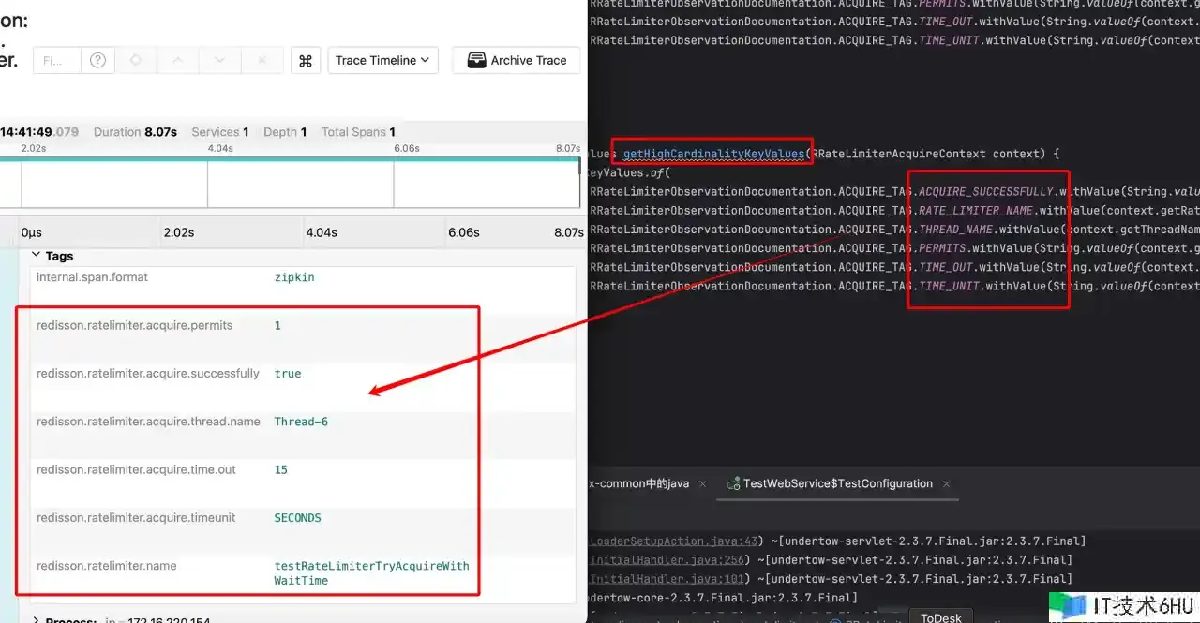Select the redisson.ratelimiter.acquire.permits tag key
The image size is (1200, 623).
(134, 325)
